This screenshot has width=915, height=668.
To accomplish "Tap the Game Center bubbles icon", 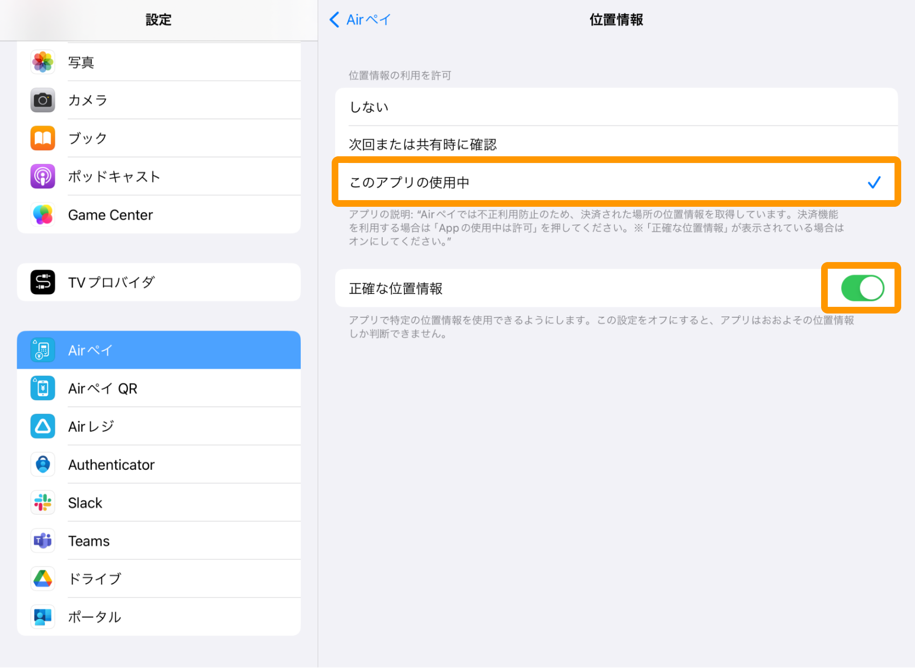I will (43, 214).
